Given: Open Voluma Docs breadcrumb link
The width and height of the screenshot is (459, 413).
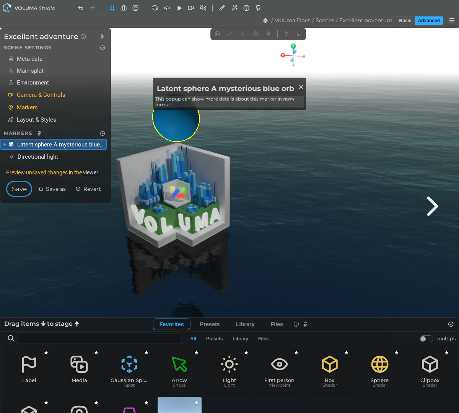Looking at the screenshot, I should [x=293, y=20].
